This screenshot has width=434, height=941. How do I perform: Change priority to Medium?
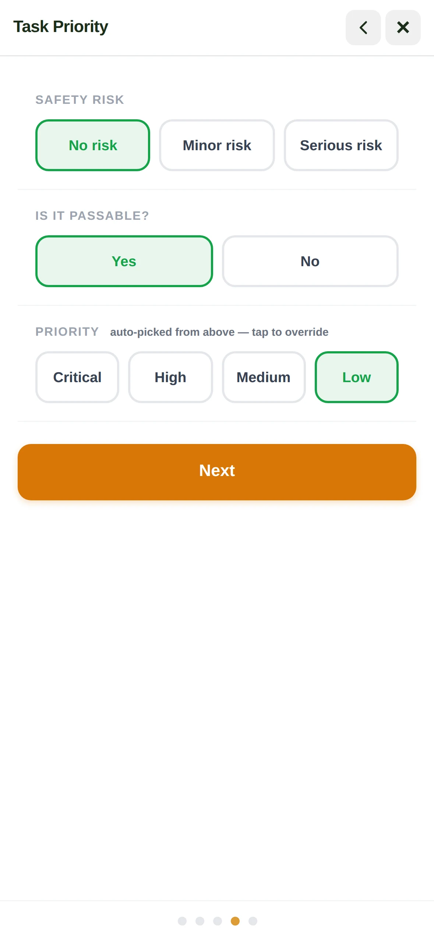click(x=264, y=377)
